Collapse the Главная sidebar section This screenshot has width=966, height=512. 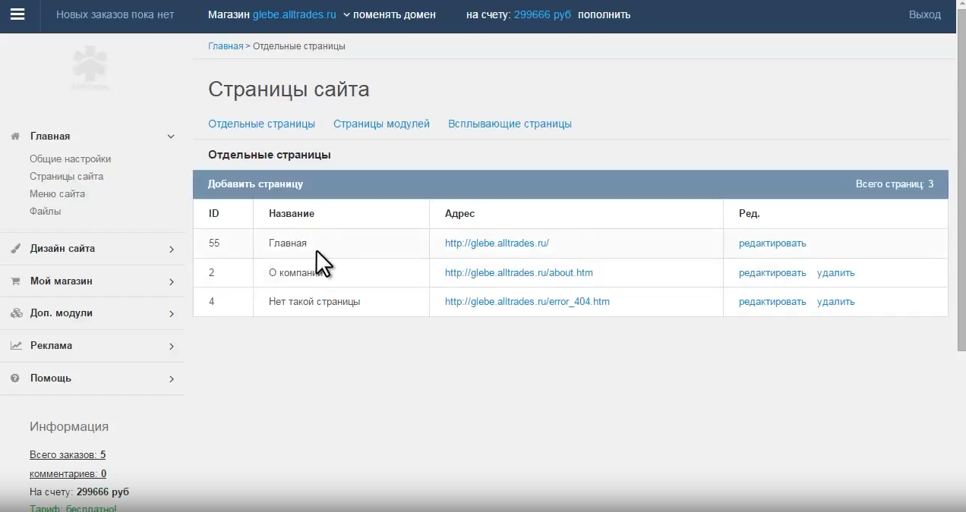(171, 137)
